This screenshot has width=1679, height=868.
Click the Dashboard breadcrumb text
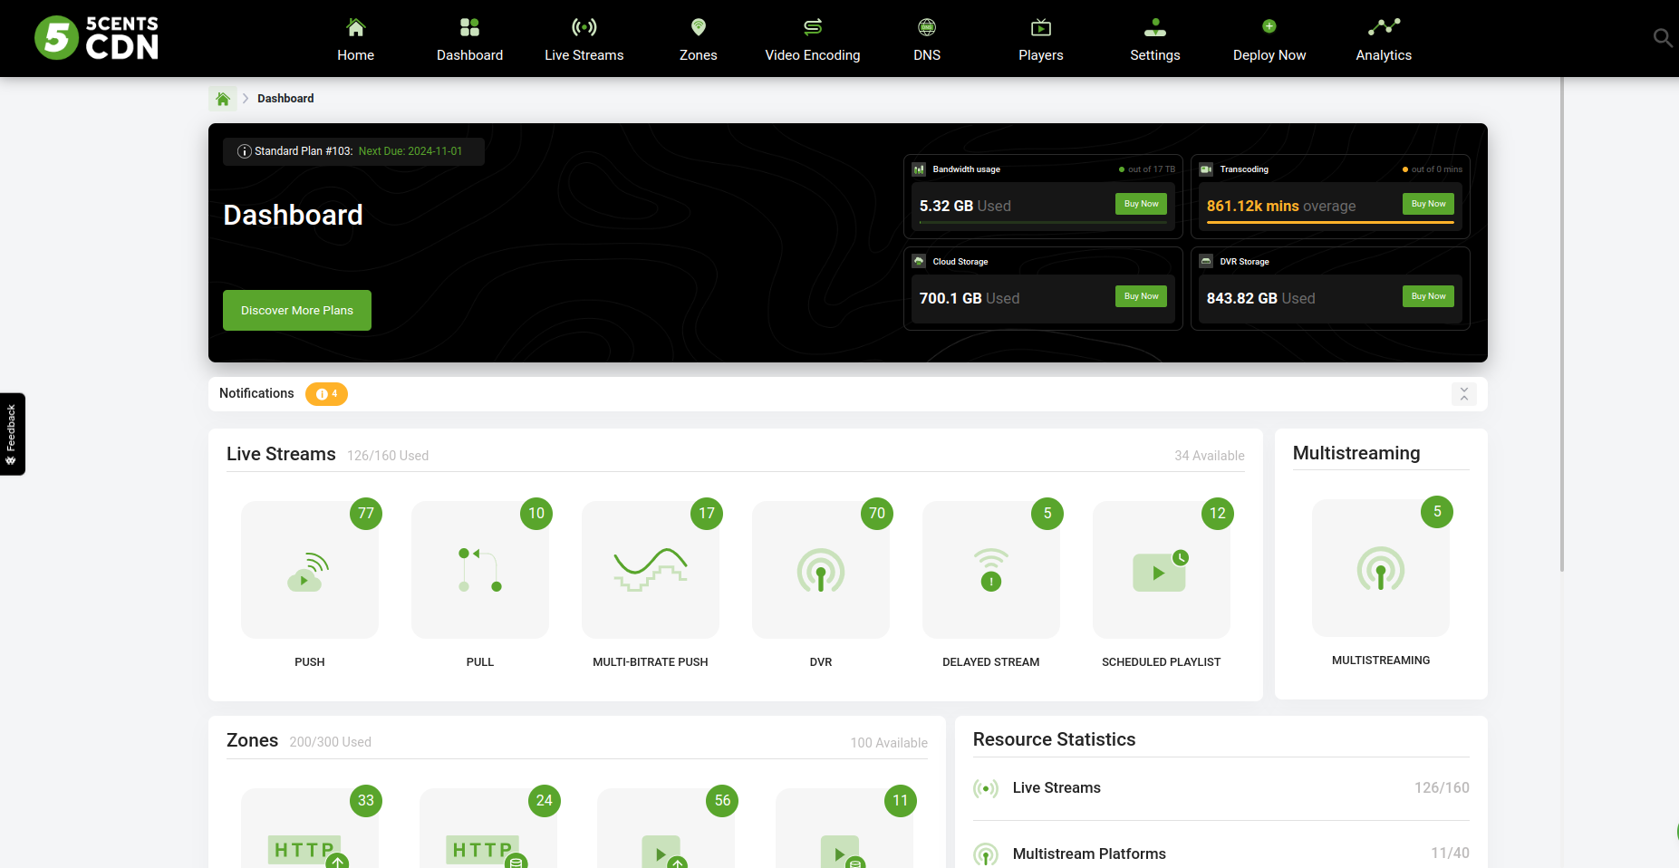[x=285, y=99]
